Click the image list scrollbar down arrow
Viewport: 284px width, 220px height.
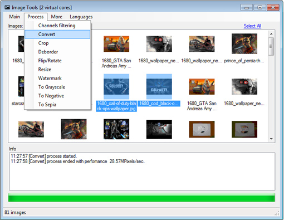271,139
